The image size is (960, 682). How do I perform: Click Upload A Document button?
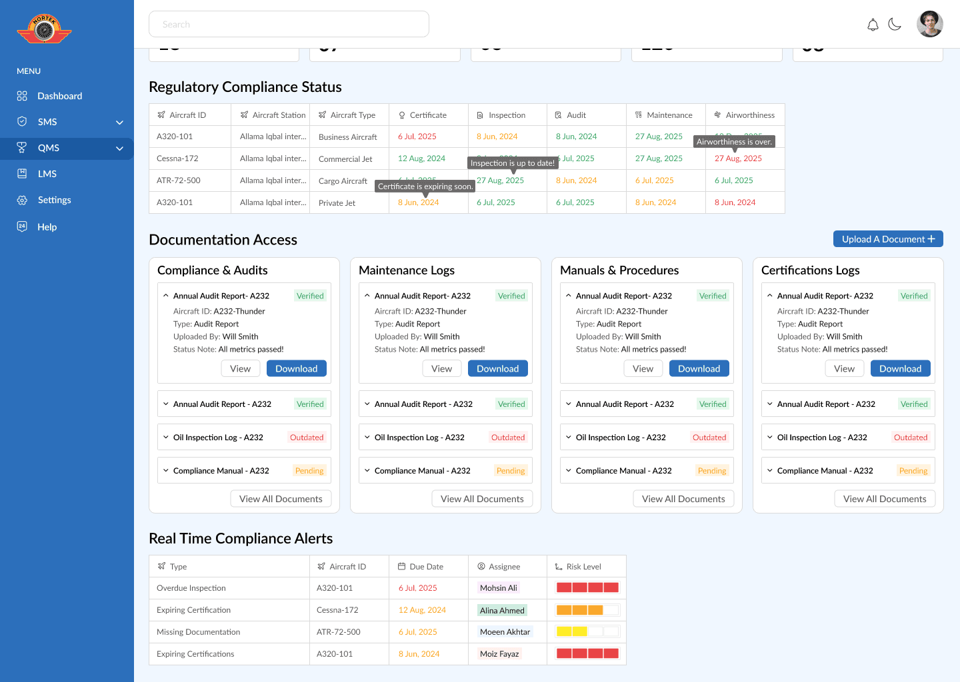coord(888,239)
